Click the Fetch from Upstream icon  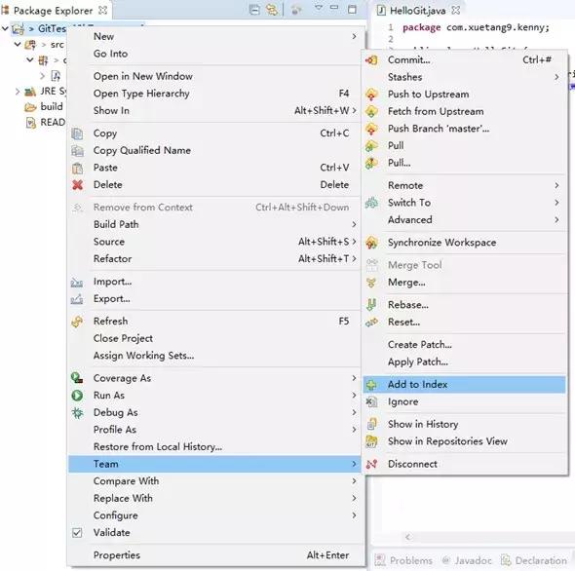371,111
